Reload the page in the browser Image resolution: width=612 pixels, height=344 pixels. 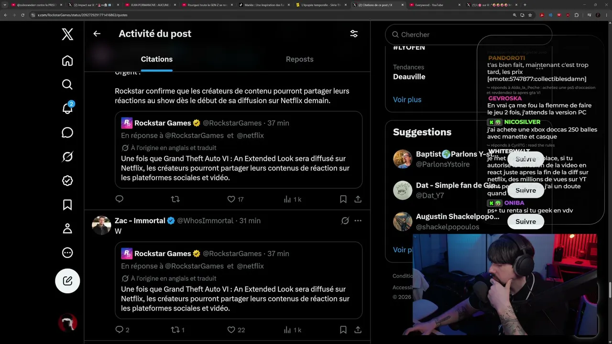click(x=22, y=15)
